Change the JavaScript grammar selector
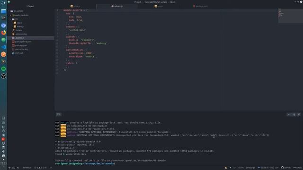Screen dimensions: 303x170 [250, 168]
